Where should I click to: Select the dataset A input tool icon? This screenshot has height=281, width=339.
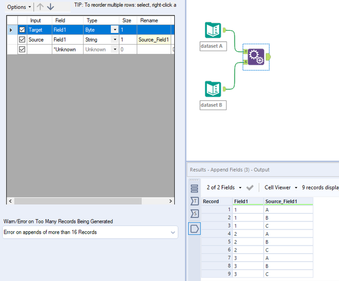coord(213,30)
